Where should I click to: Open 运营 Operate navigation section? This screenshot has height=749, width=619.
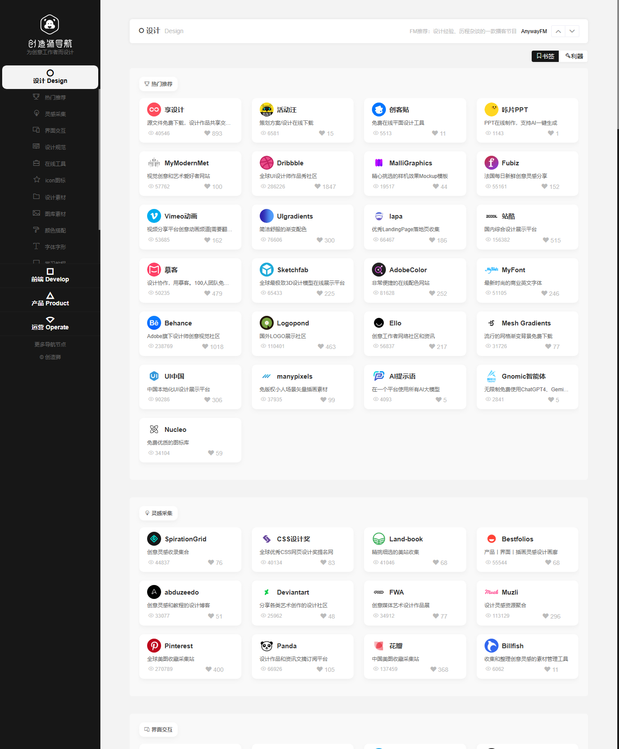click(50, 323)
